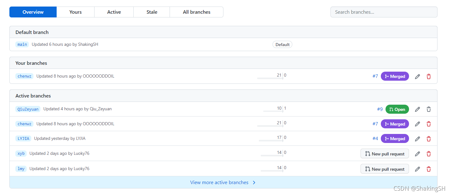Click the pencil icon for QiuZeyuan branch
This screenshot has height=195, width=450.
(x=417, y=109)
